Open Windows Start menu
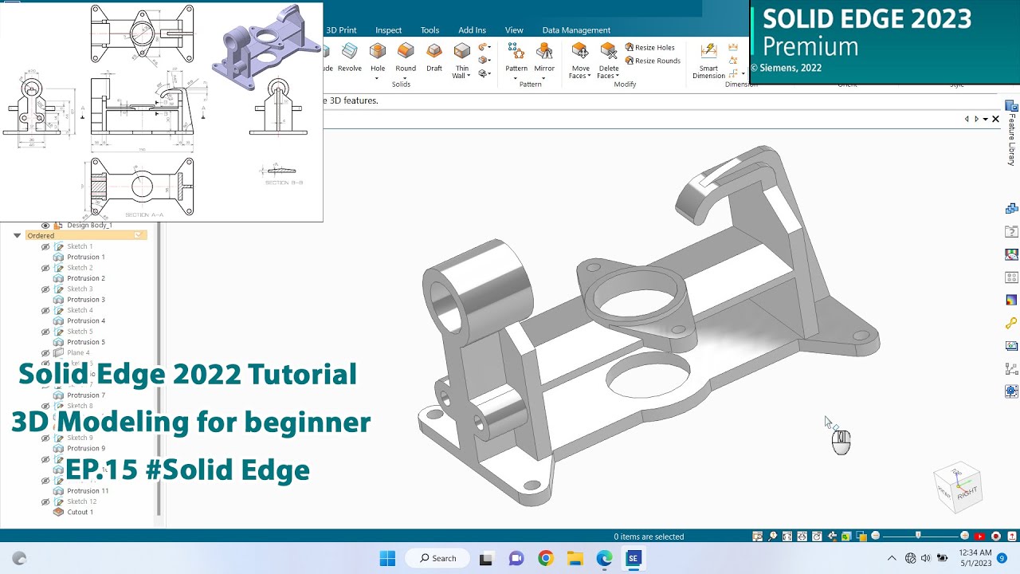Image resolution: width=1020 pixels, height=574 pixels. pyautogui.click(x=387, y=558)
